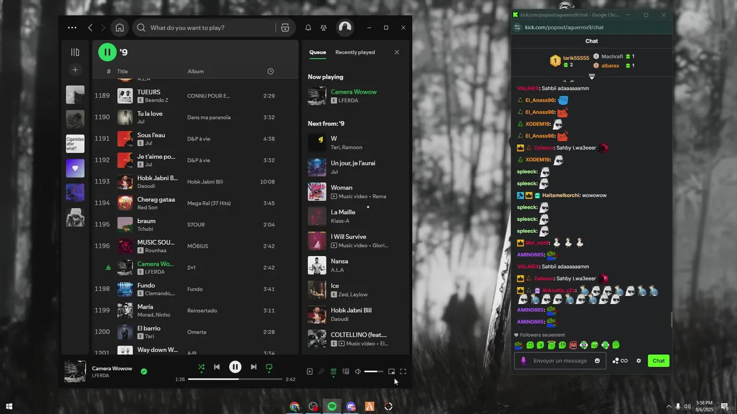Go to Spotify Home
Image resolution: width=737 pixels, height=414 pixels.
pos(120,28)
